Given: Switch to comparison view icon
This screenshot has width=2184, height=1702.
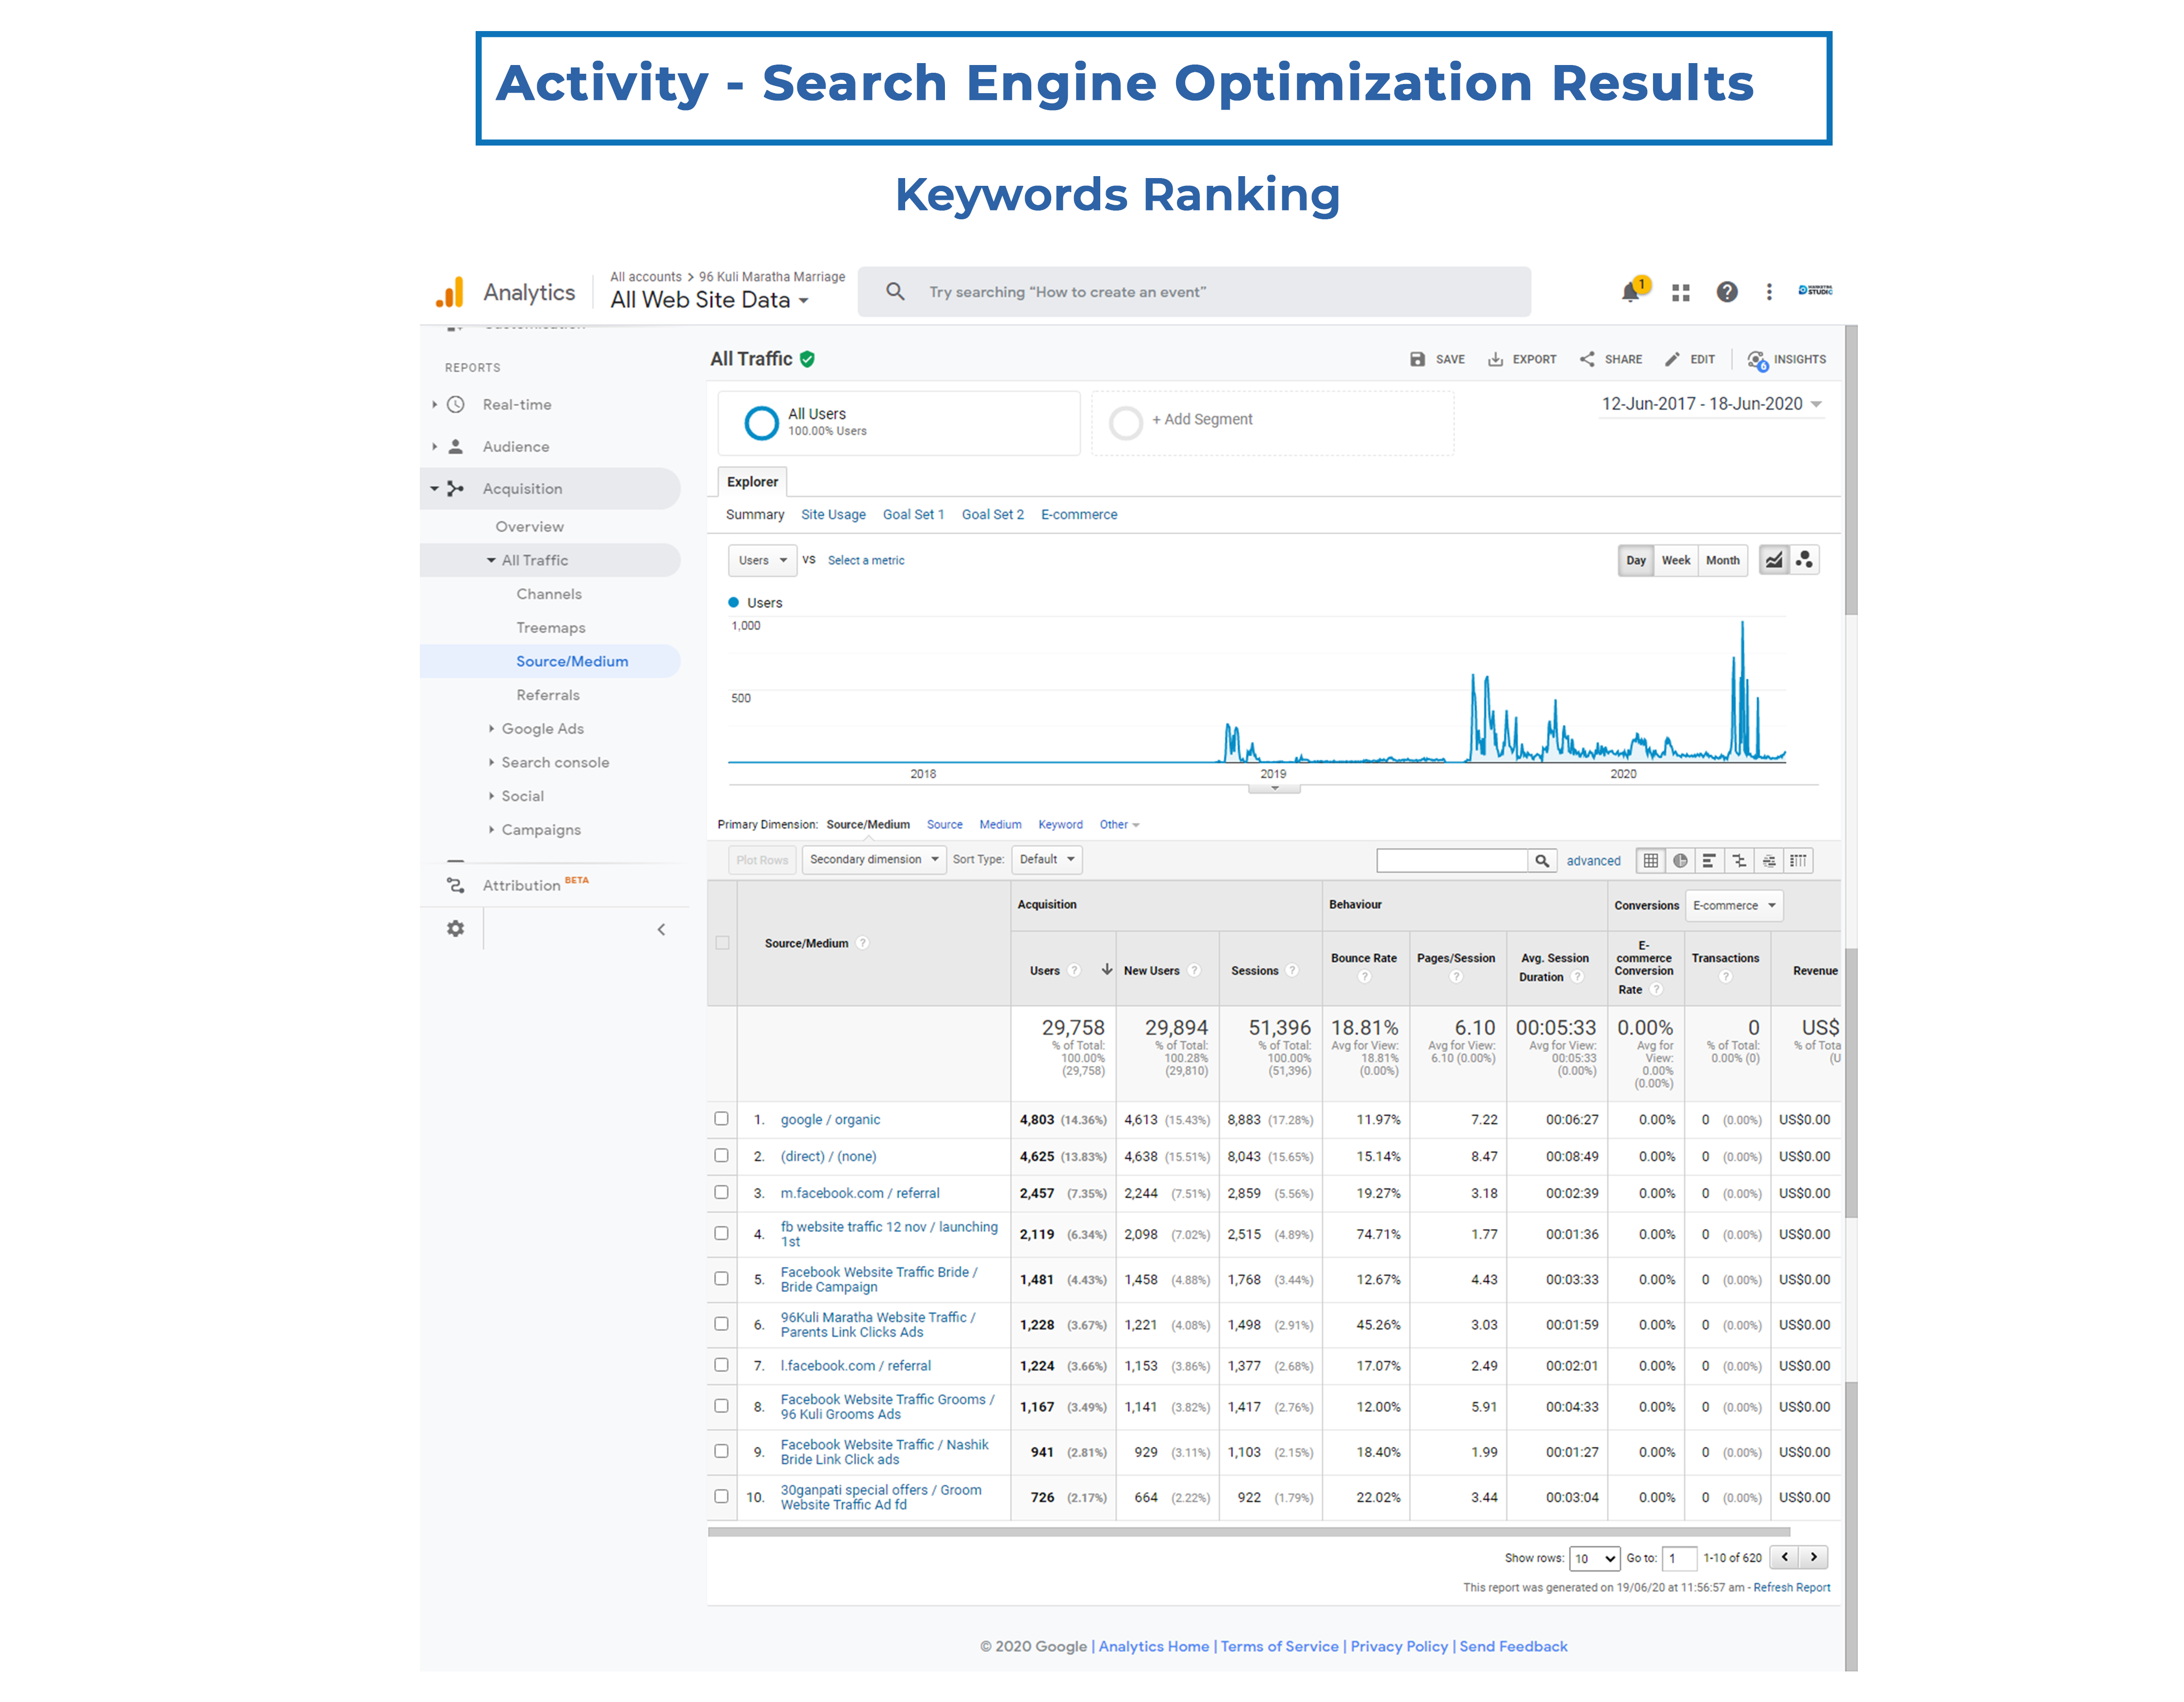Looking at the screenshot, I should pos(1740,861).
